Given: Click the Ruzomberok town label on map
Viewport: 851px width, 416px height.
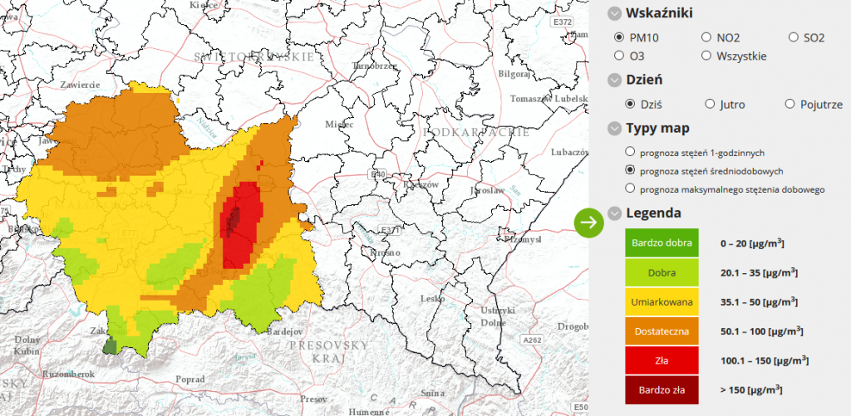Looking at the screenshot, I should (x=69, y=374).
